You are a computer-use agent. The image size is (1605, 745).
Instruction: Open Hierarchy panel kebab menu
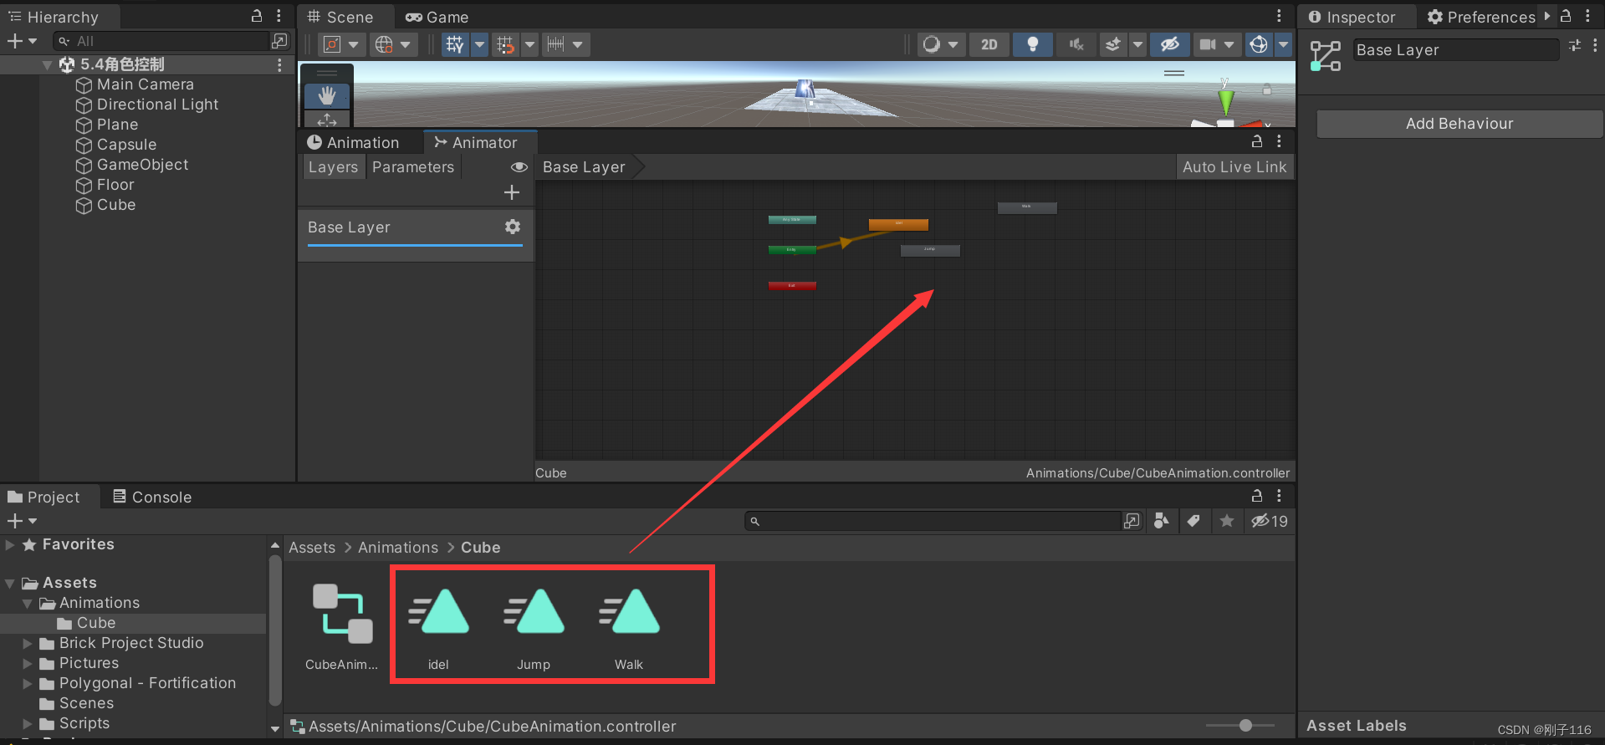[x=279, y=16]
